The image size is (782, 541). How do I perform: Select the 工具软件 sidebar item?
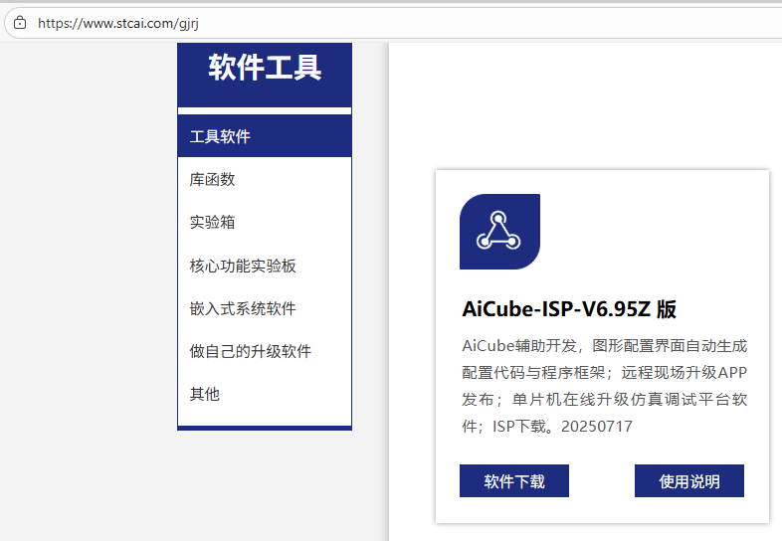pyautogui.click(x=265, y=136)
